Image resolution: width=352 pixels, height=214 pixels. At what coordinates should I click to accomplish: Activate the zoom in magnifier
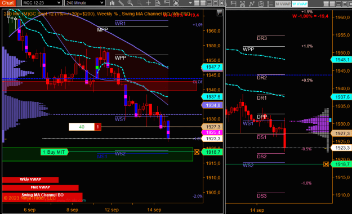(130, 3)
